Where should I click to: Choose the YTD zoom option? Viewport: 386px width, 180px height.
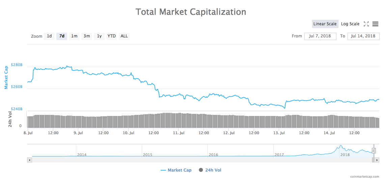pyautogui.click(x=112, y=36)
